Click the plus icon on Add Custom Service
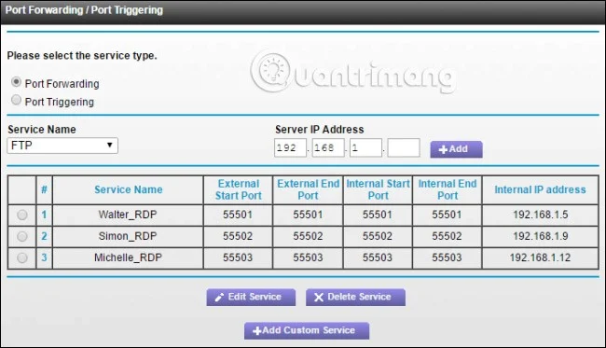Screen dimensions: 606x348 [x=256, y=331]
